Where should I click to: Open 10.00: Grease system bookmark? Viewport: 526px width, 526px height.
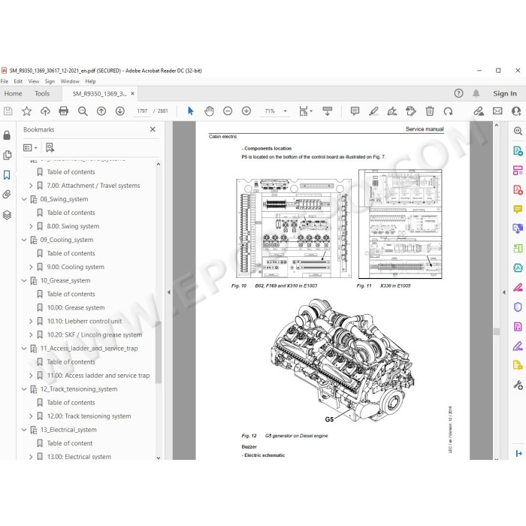(x=76, y=307)
